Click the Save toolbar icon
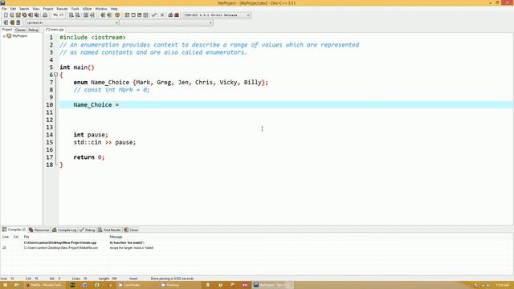The width and height of the screenshot is (514, 289). [x=18, y=15]
